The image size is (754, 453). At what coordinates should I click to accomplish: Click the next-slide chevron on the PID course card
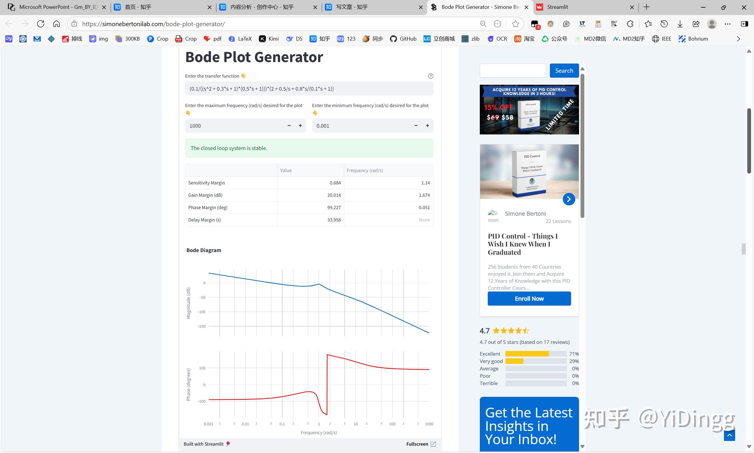[x=568, y=199]
